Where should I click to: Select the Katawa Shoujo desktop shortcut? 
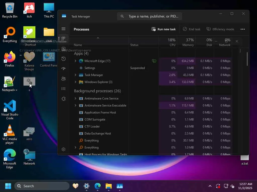coord(29,61)
